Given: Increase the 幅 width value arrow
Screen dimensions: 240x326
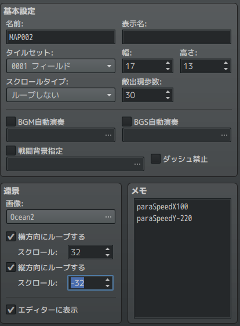Looking at the screenshot, I should [x=168, y=63].
